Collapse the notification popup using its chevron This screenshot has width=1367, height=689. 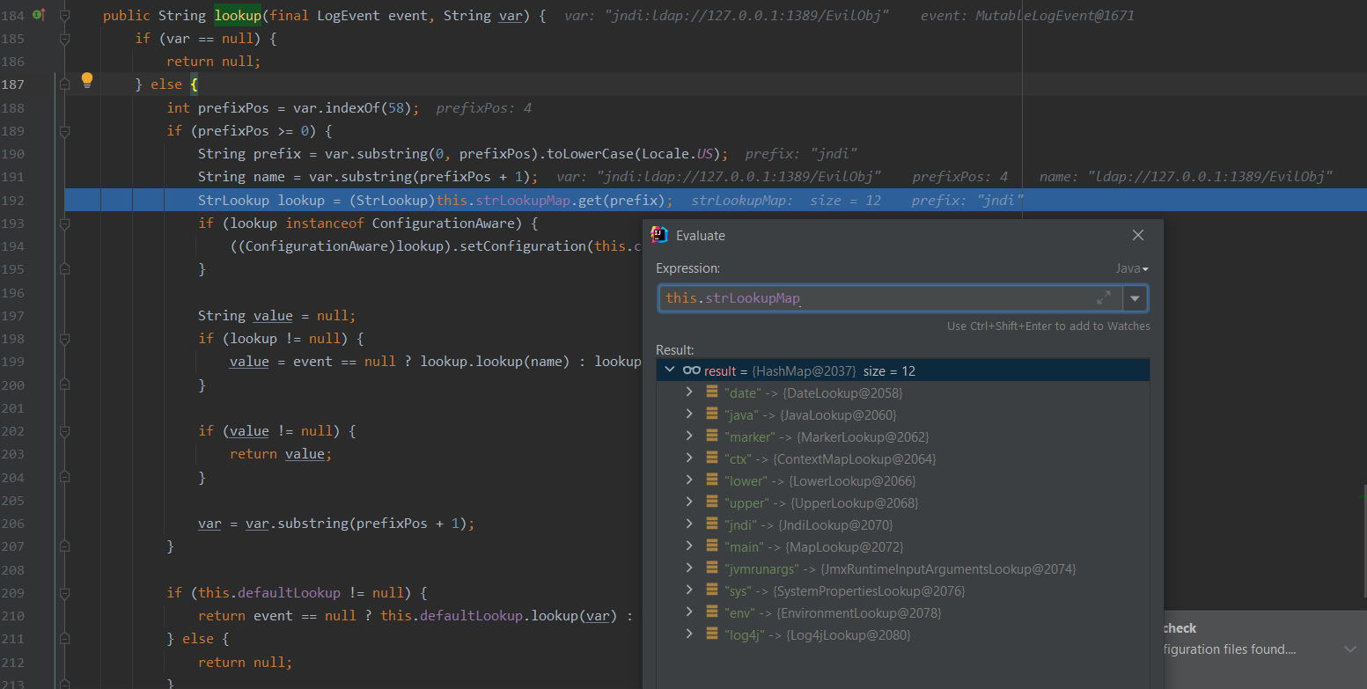pos(1350,649)
